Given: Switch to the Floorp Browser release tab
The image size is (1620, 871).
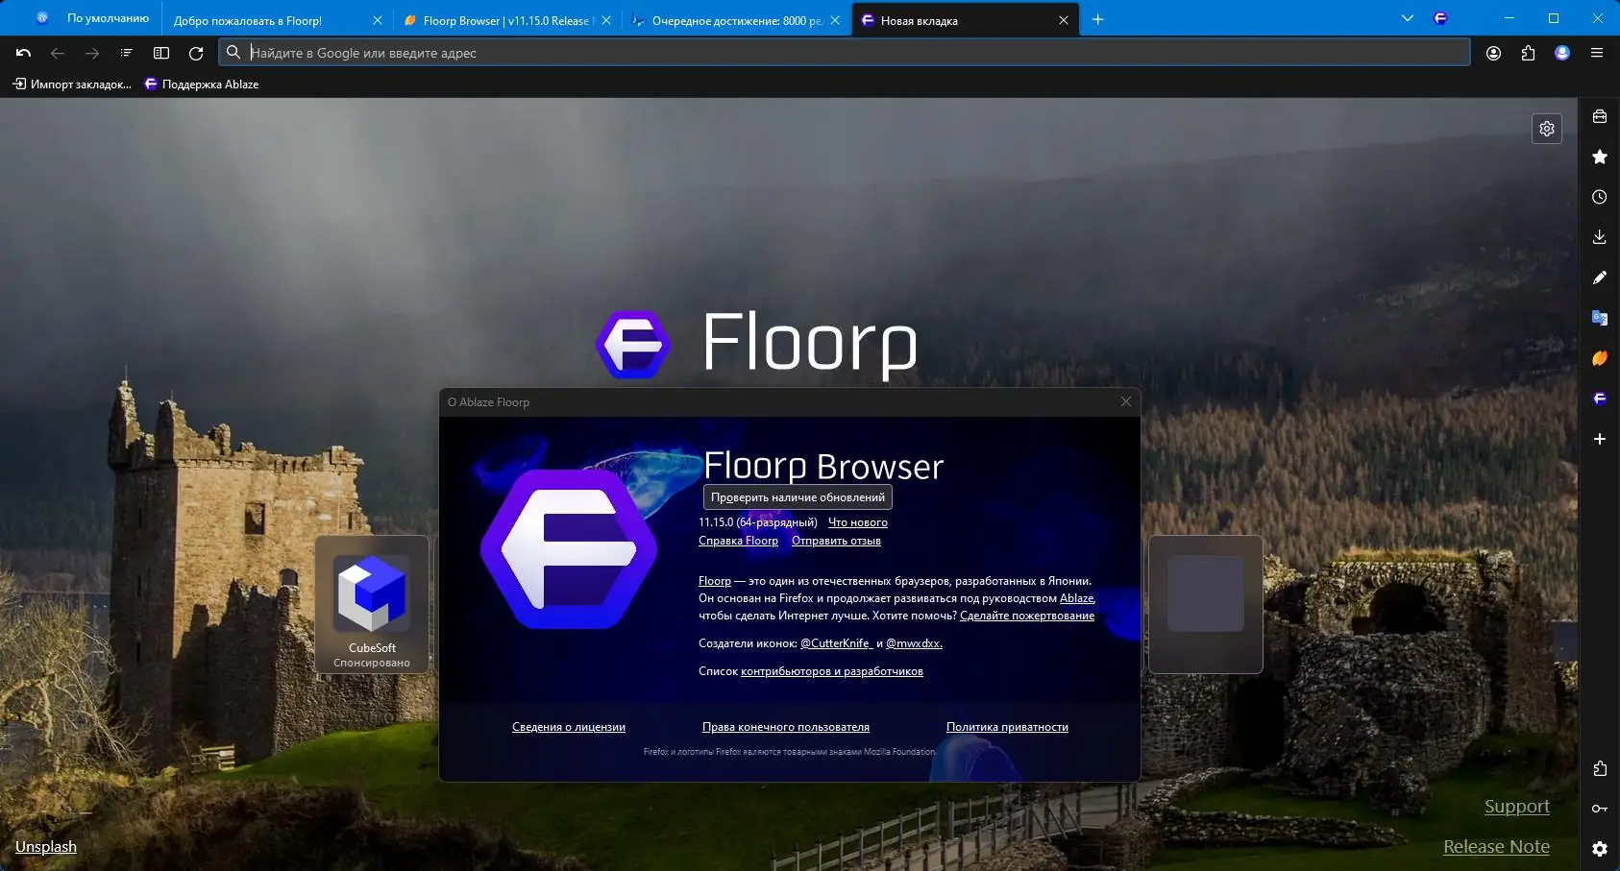Looking at the screenshot, I should [x=500, y=19].
